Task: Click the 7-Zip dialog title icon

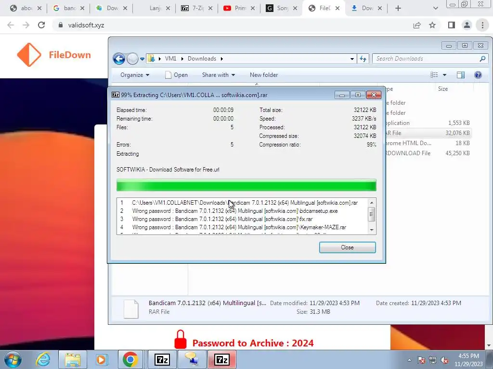Action: tap(116, 95)
